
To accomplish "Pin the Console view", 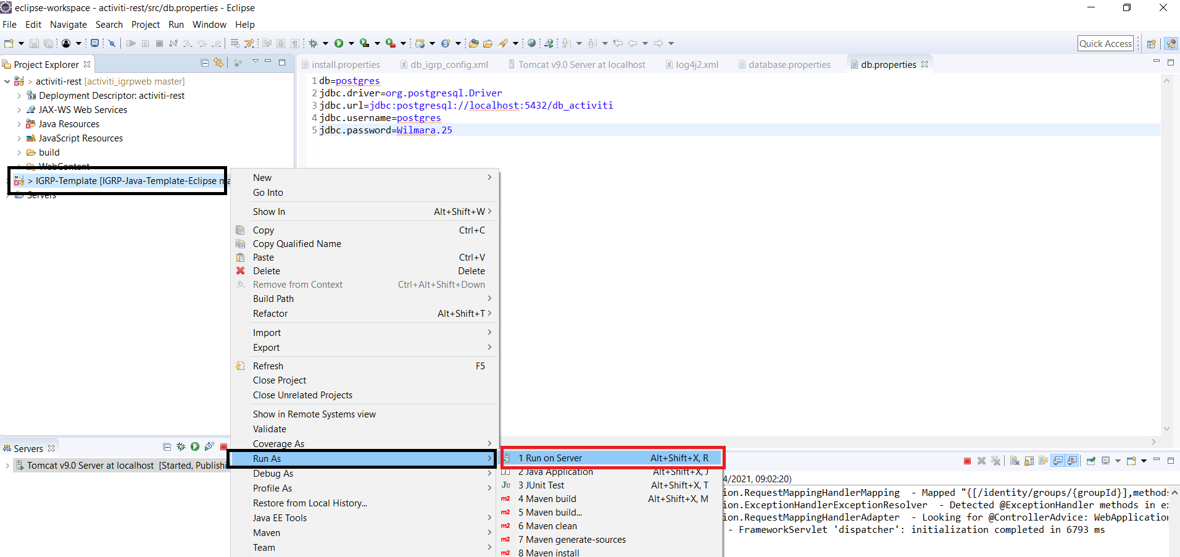I will coord(1091,461).
